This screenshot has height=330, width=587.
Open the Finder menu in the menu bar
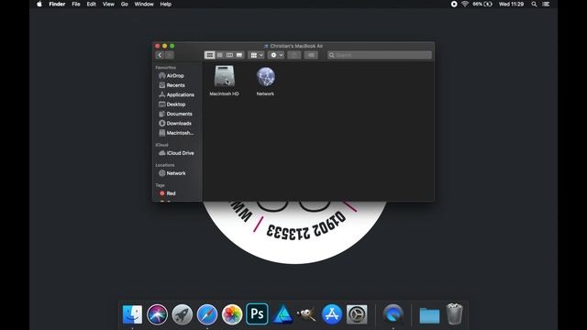57,4
